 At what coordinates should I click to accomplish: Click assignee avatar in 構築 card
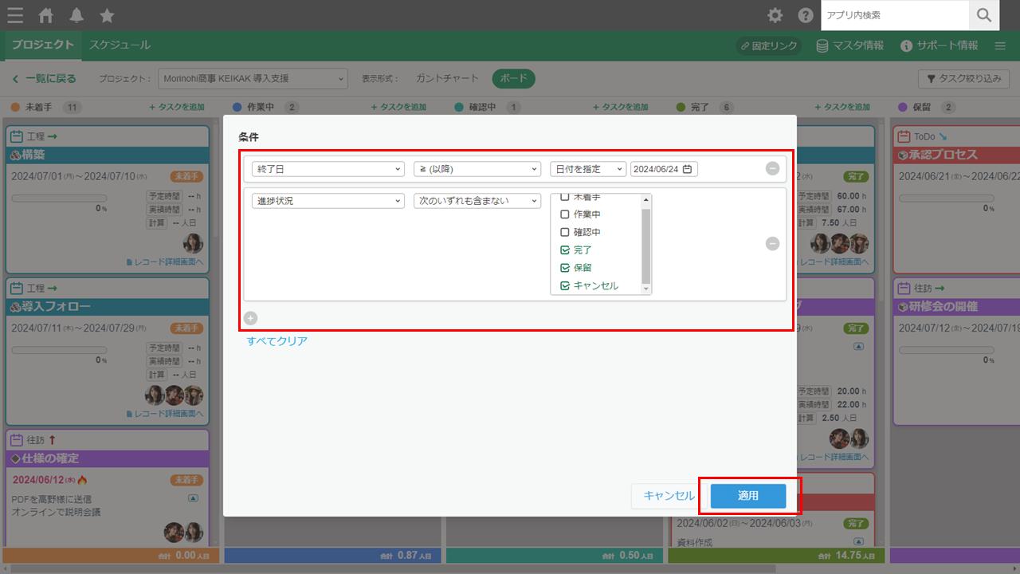point(193,243)
